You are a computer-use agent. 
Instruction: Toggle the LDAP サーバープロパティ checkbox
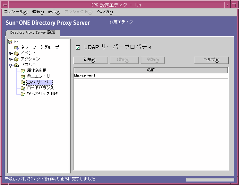pyautogui.click(x=78, y=47)
